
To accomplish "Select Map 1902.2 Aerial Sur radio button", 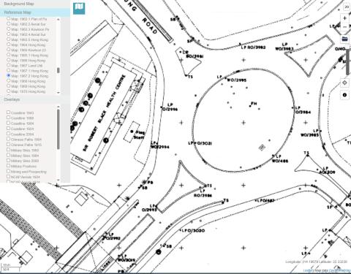I will coord(9,23).
